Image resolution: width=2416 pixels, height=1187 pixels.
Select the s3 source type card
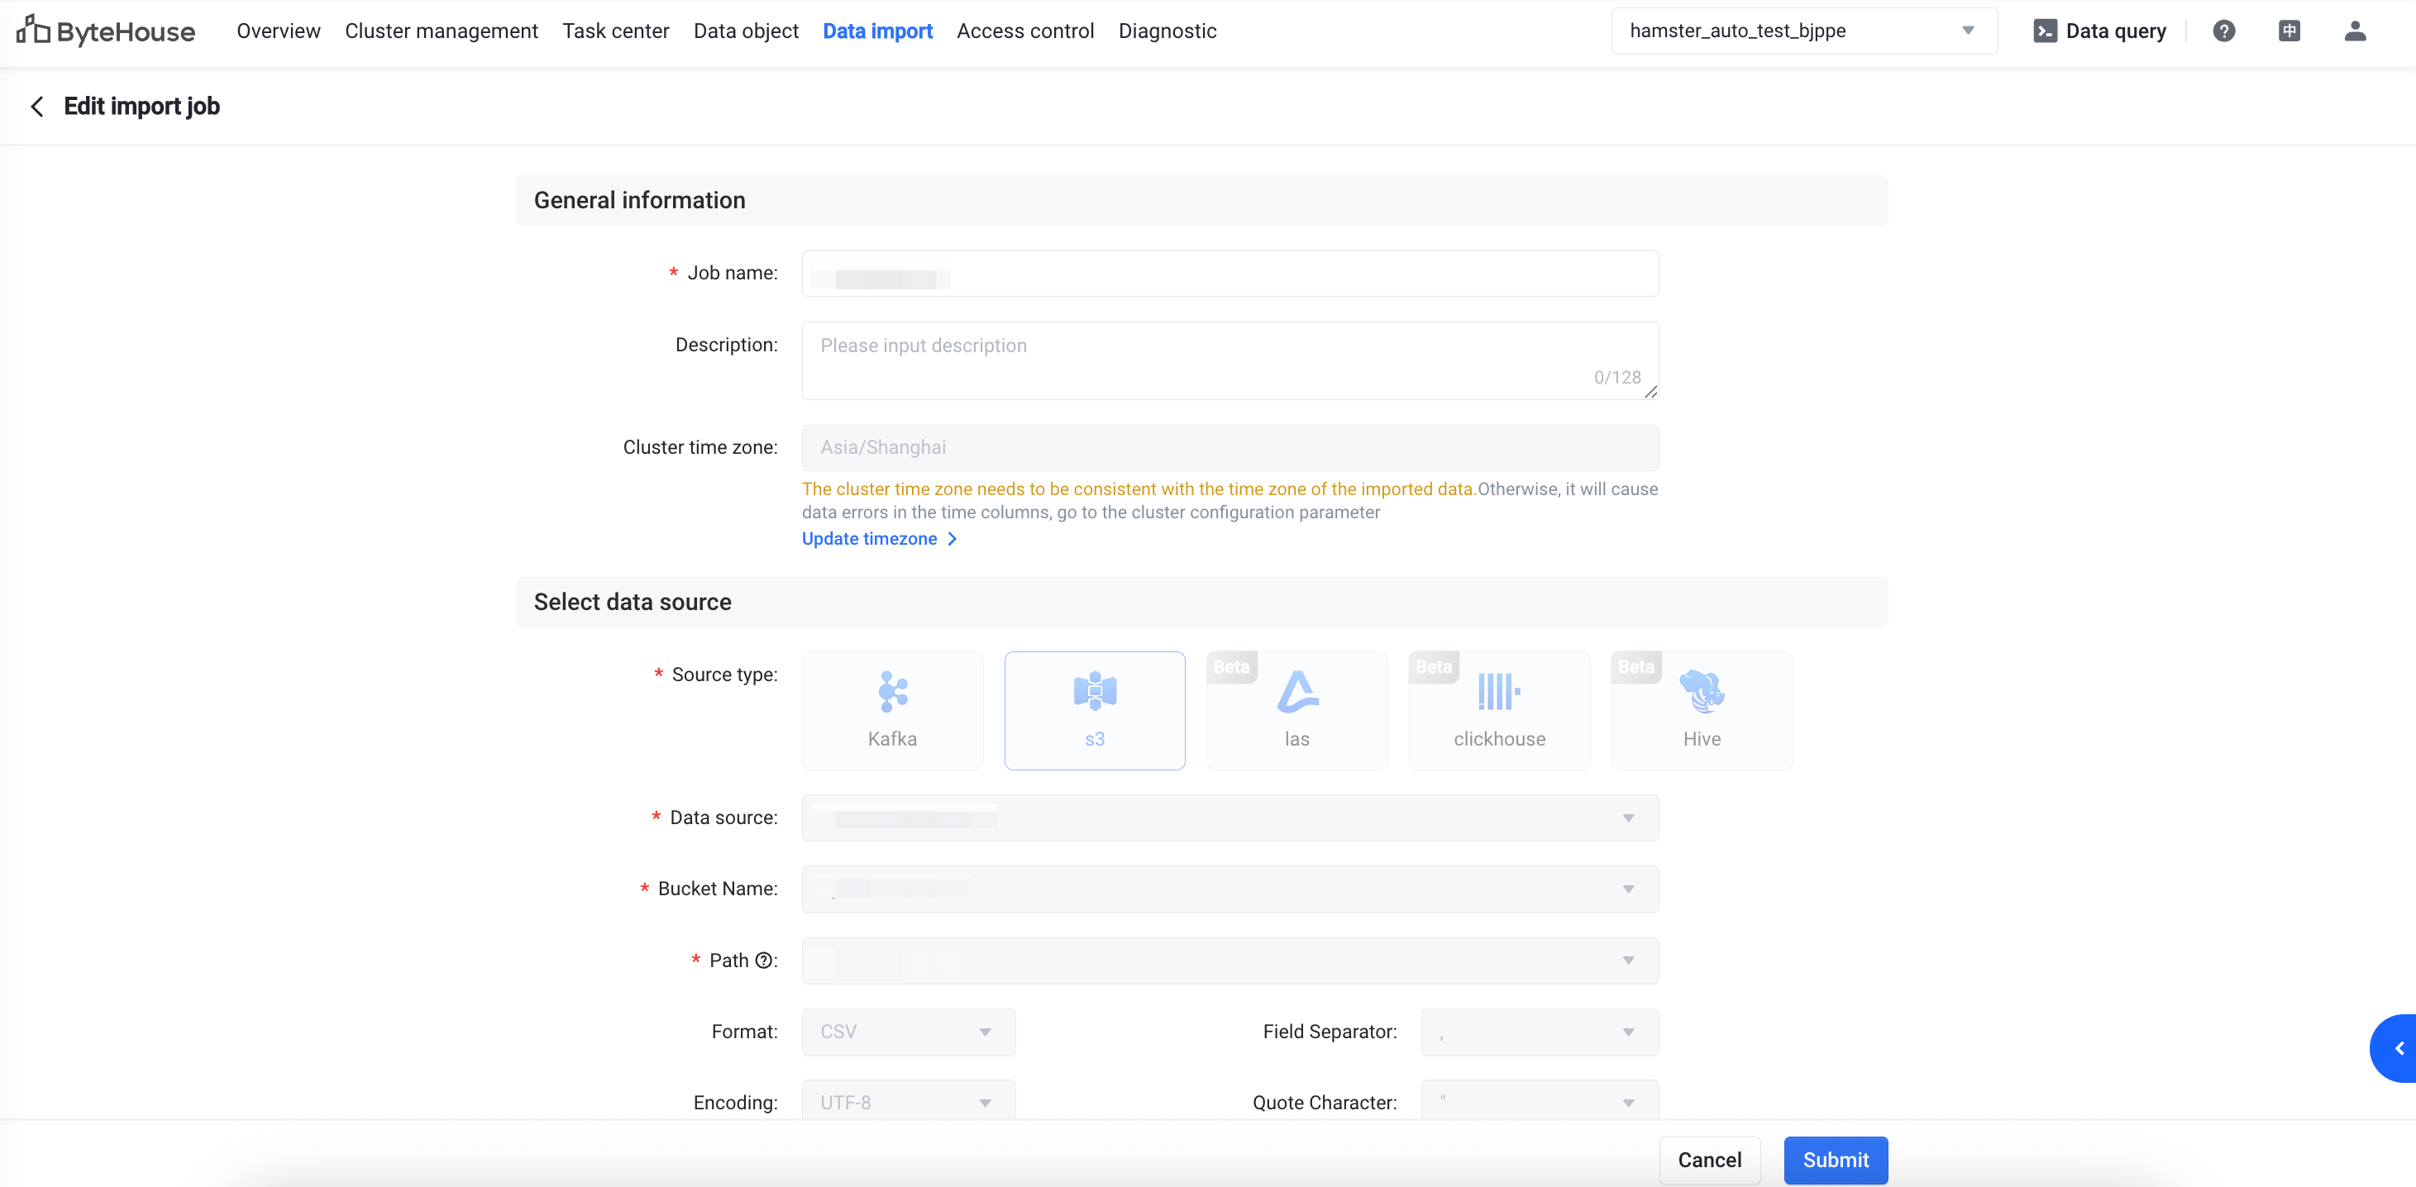click(x=1094, y=710)
